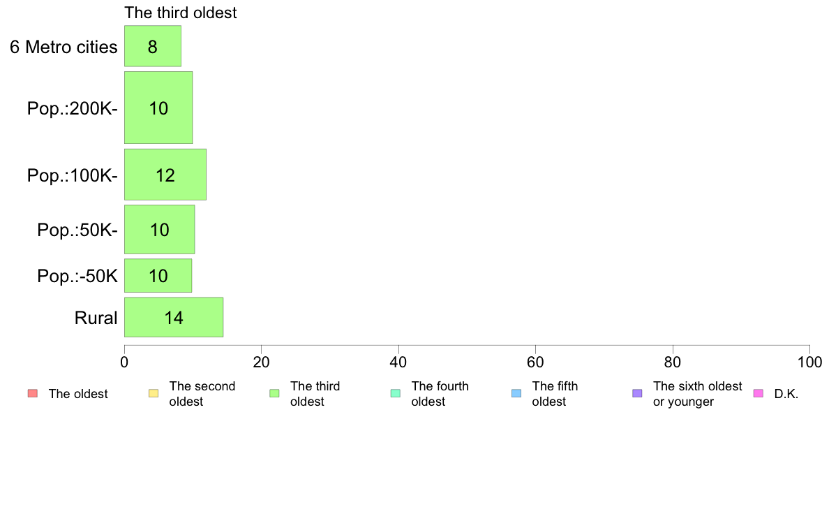The width and height of the screenshot is (829, 514).
Task: Select the Rural bar showing 14
Action: (x=174, y=317)
